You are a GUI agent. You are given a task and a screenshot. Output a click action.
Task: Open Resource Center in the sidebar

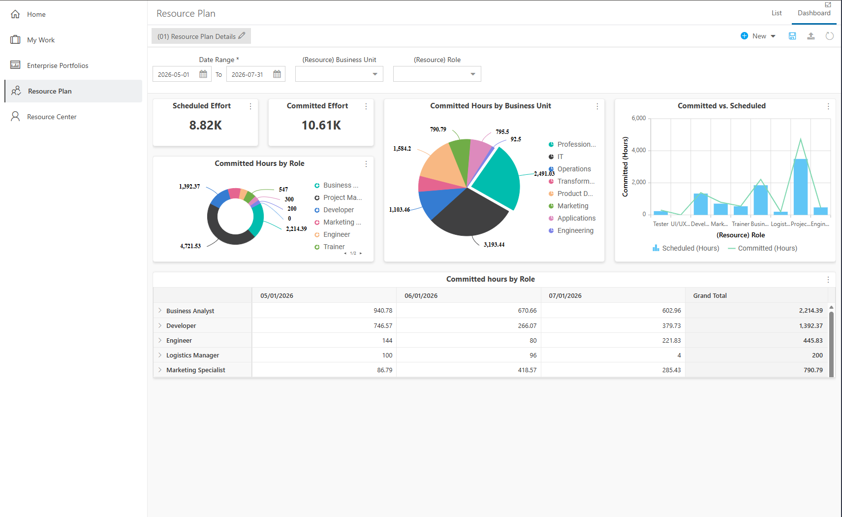(x=52, y=117)
